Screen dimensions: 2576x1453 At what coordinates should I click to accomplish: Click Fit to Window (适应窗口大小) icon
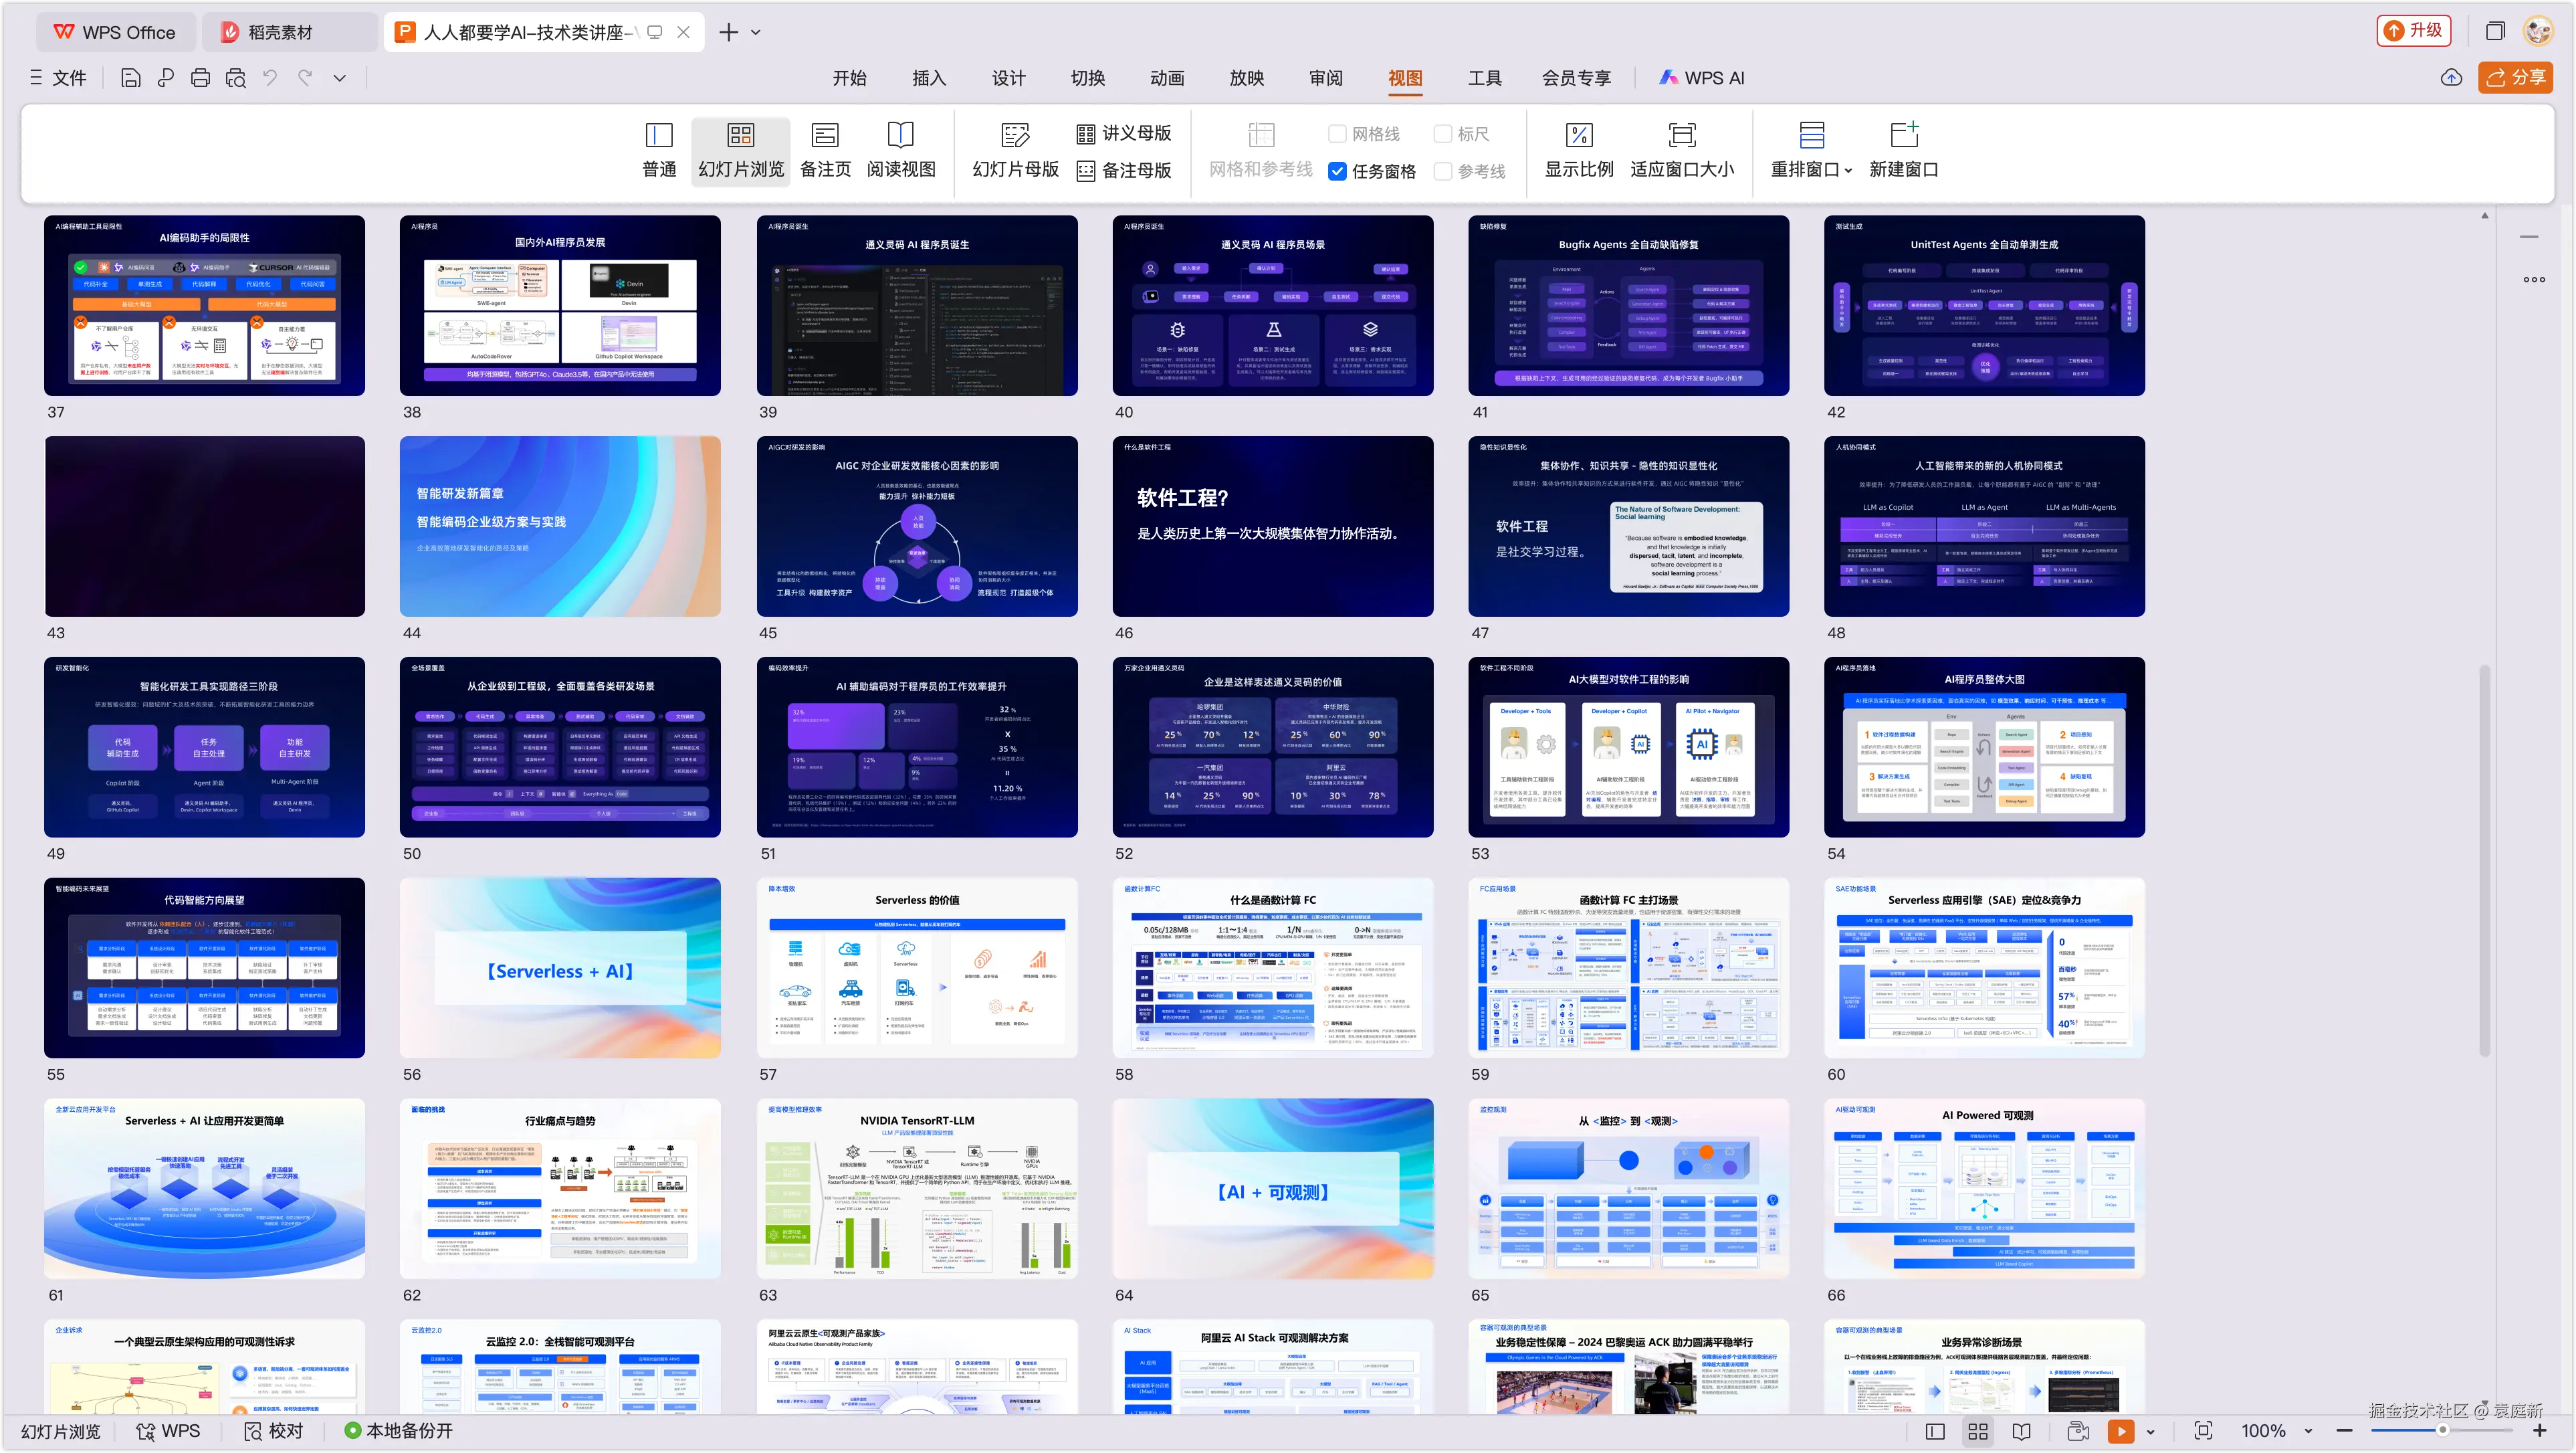1681,135
